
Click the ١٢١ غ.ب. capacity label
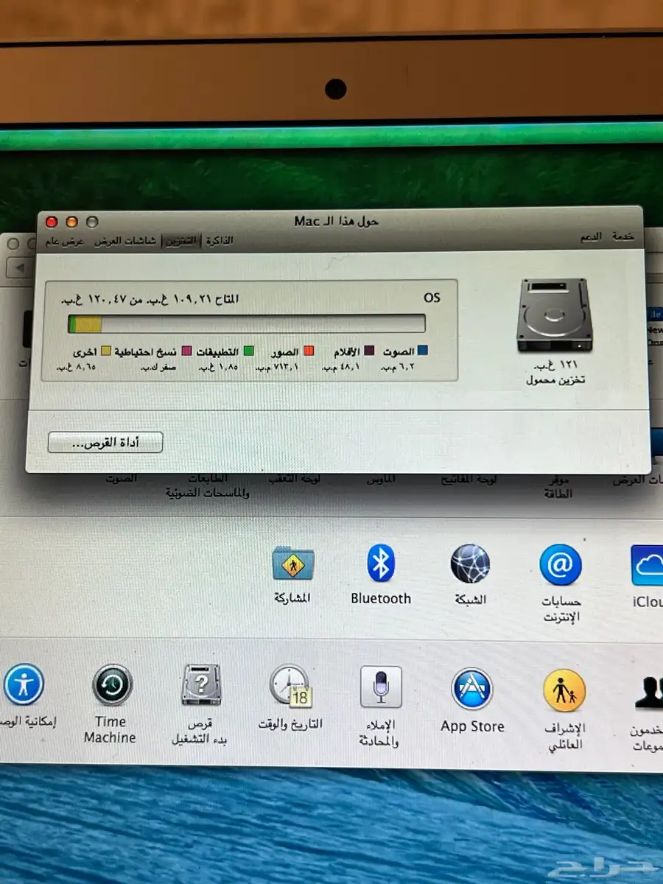554,365
